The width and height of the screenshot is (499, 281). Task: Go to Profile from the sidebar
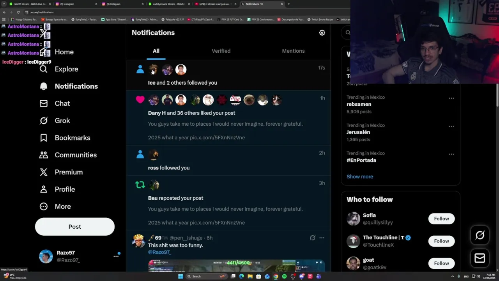tap(57, 189)
